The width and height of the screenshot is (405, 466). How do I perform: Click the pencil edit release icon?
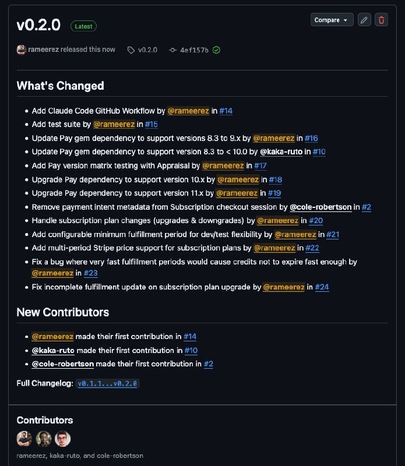click(x=364, y=20)
